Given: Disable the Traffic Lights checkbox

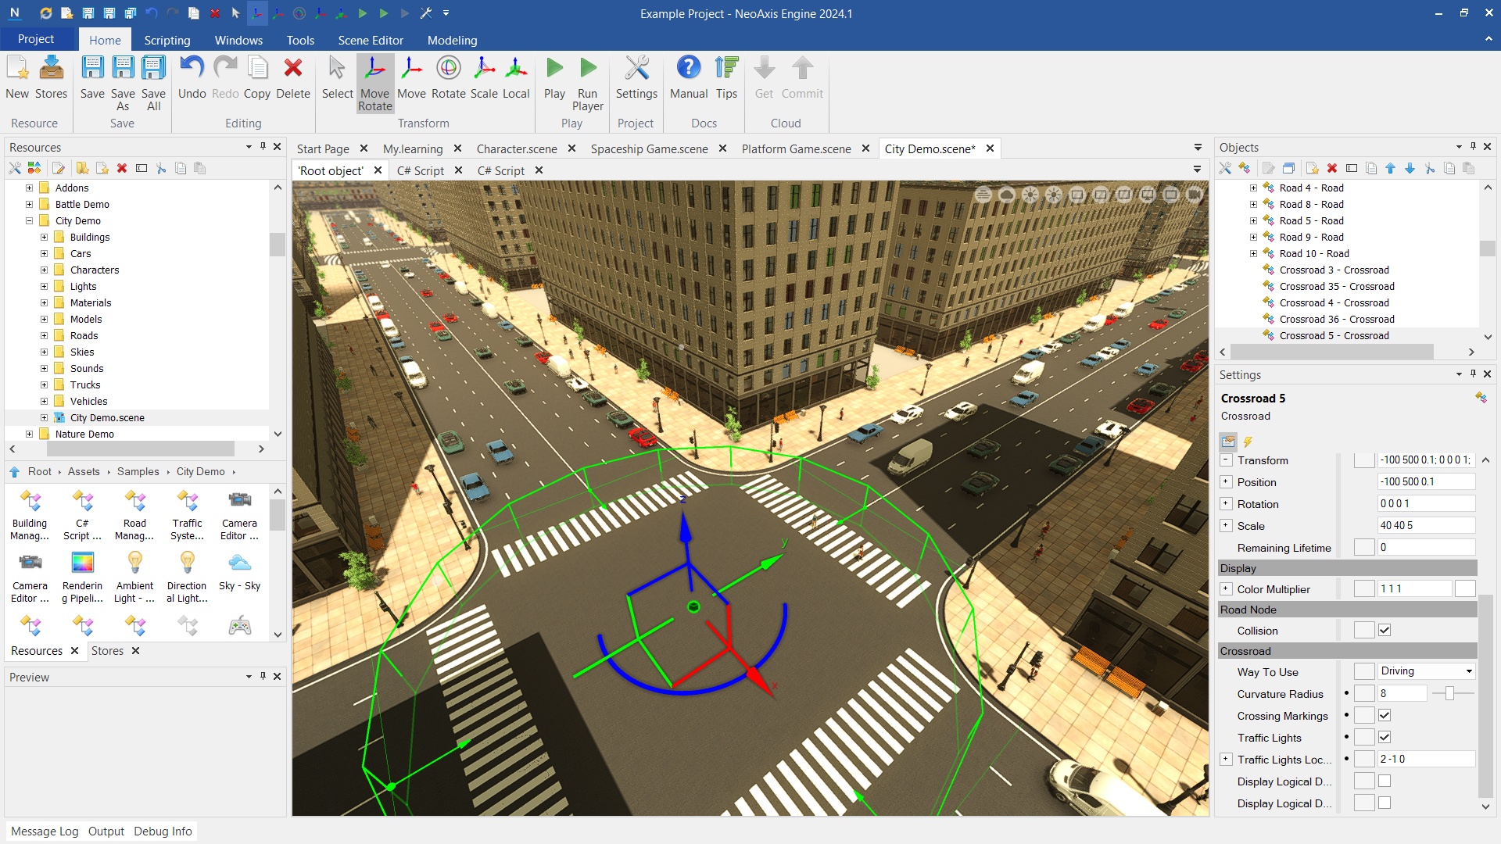Looking at the screenshot, I should 1385,738.
